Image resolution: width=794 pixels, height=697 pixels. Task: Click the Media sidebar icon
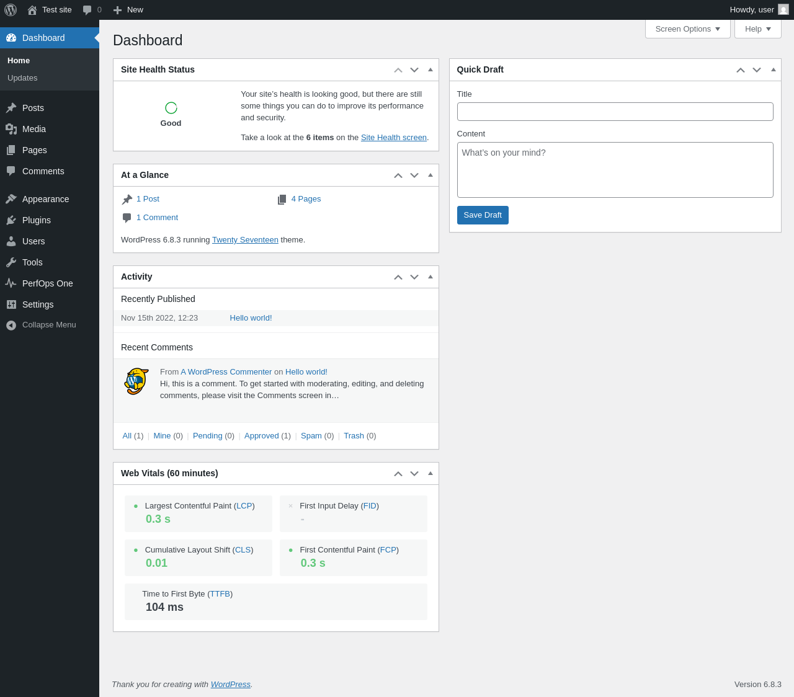[x=11, y=129]
